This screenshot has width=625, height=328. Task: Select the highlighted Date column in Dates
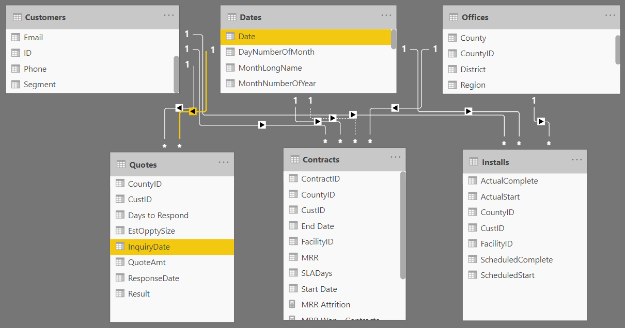pos(306,37)
